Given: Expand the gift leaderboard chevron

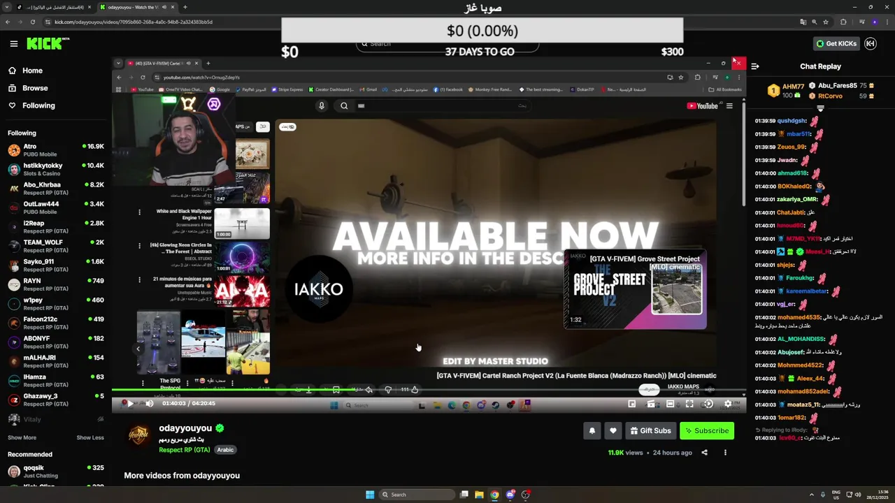Looking at the screenshot, I should [820, 108].
